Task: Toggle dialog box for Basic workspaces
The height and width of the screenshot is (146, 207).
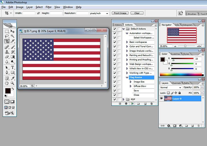Action: point(119,42)
